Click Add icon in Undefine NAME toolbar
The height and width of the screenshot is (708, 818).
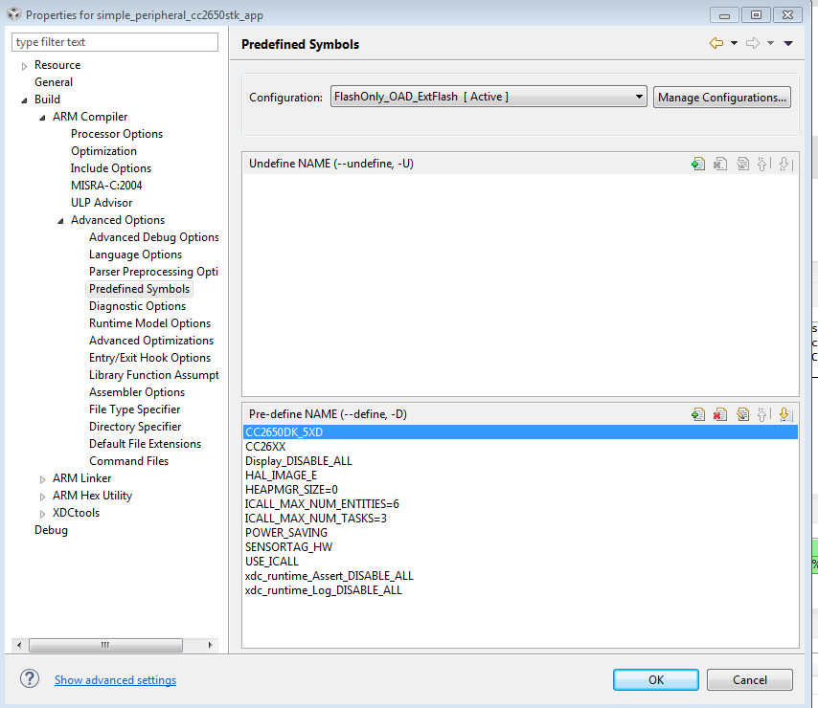click(x=698, y=165)
